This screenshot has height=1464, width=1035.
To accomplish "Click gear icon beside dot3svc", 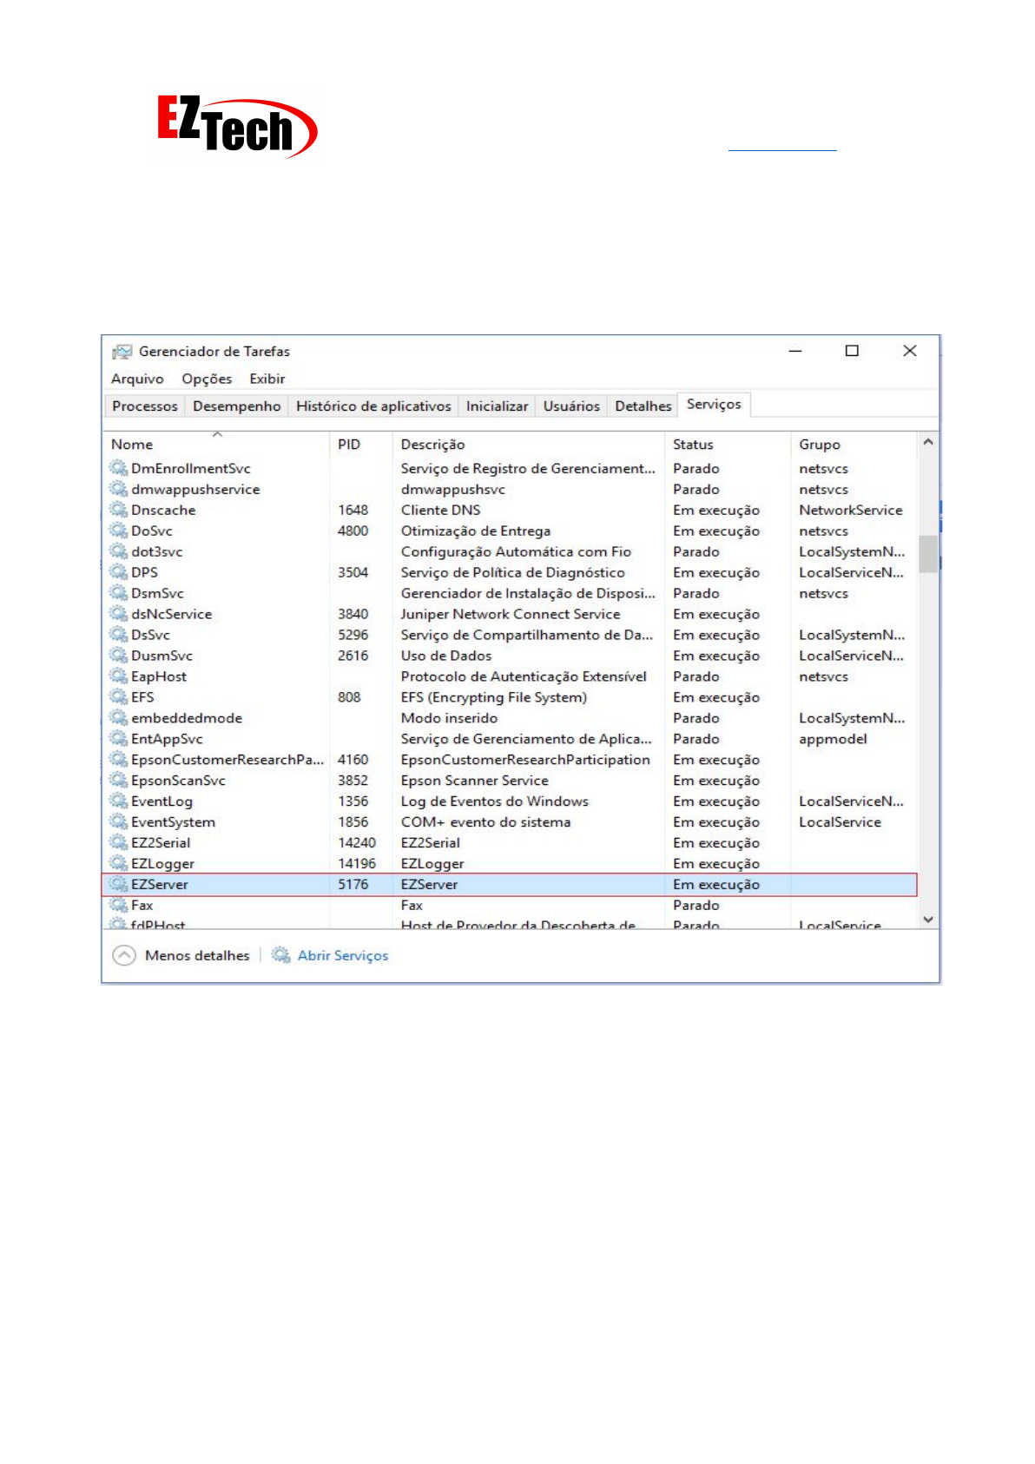I will tap(118, 551).
